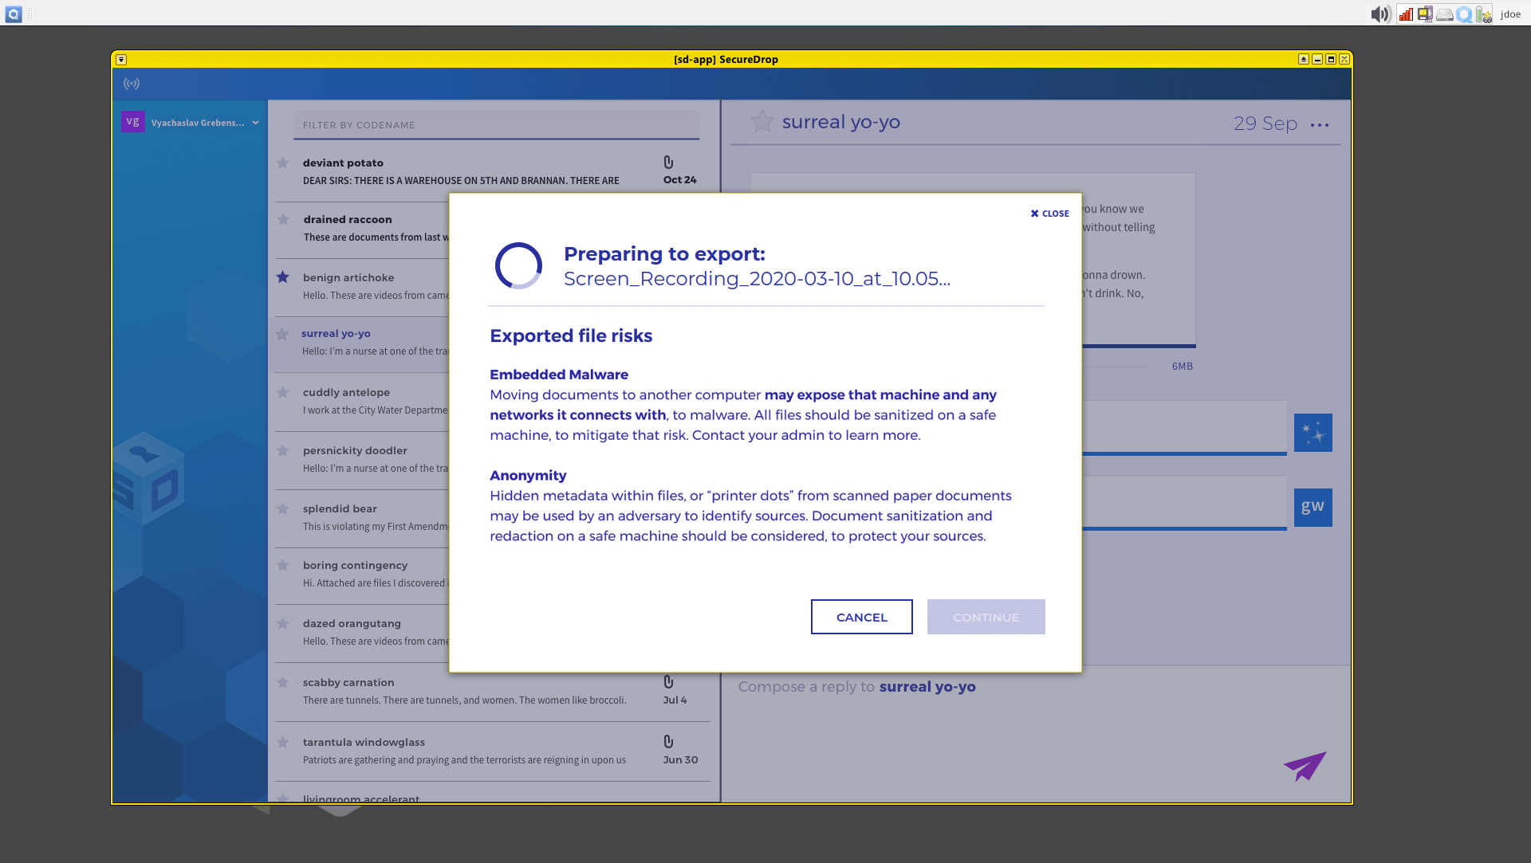
Task: Maximize the SecureDrop window
Action: (x=1331, y=59)
